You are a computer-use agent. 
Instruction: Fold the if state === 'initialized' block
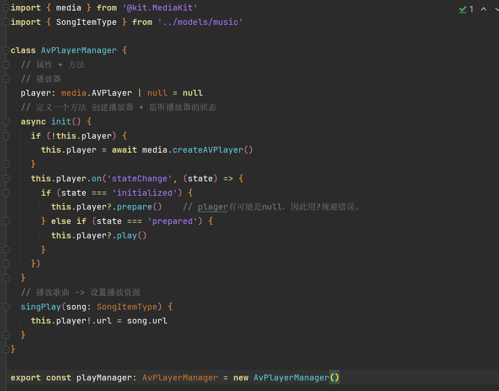click(6, 193)
